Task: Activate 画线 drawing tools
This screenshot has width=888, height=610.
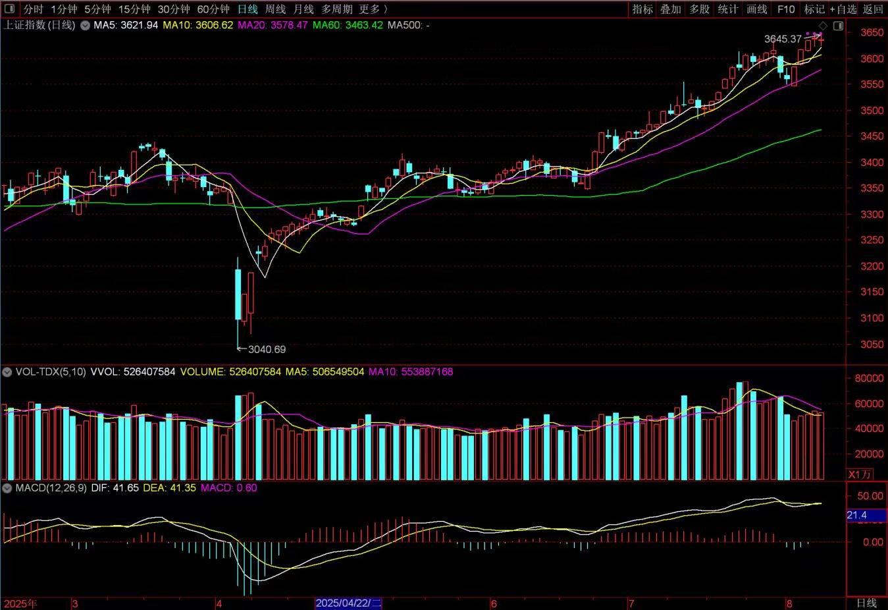Action: pyautogui.click(x=757, y=9)
